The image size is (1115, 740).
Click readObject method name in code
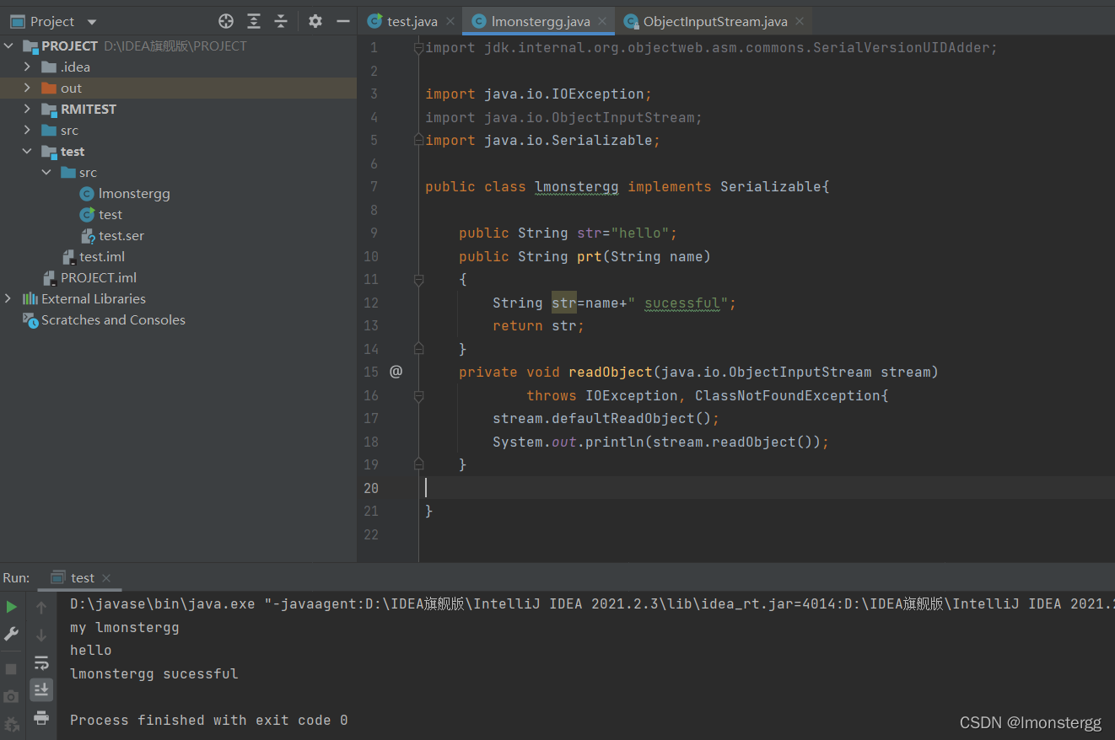click(x=611, y=372)
